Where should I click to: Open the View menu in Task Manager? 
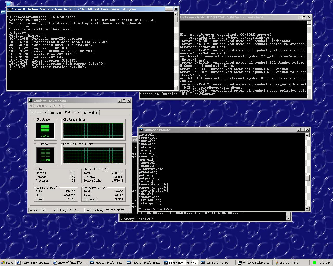tap(53, 106)
